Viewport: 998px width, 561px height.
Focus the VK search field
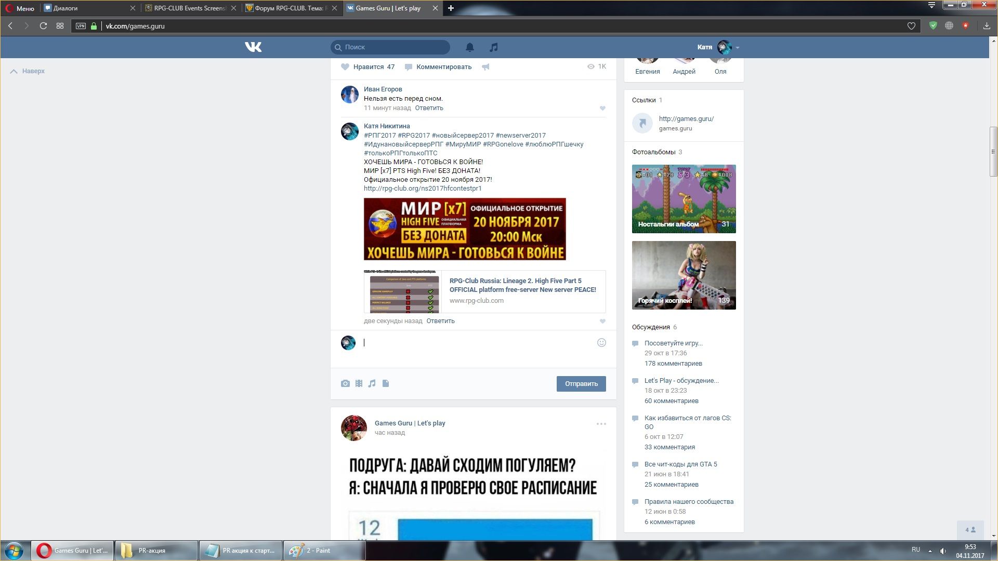(x=390, y=47)
